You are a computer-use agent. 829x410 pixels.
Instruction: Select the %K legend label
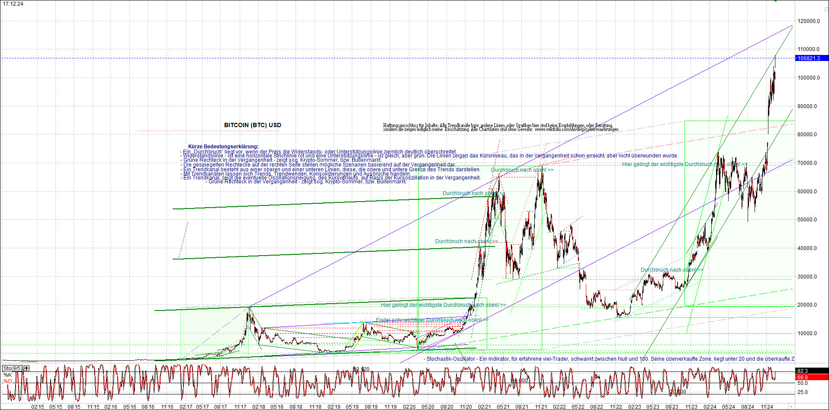tap(7, 375)
